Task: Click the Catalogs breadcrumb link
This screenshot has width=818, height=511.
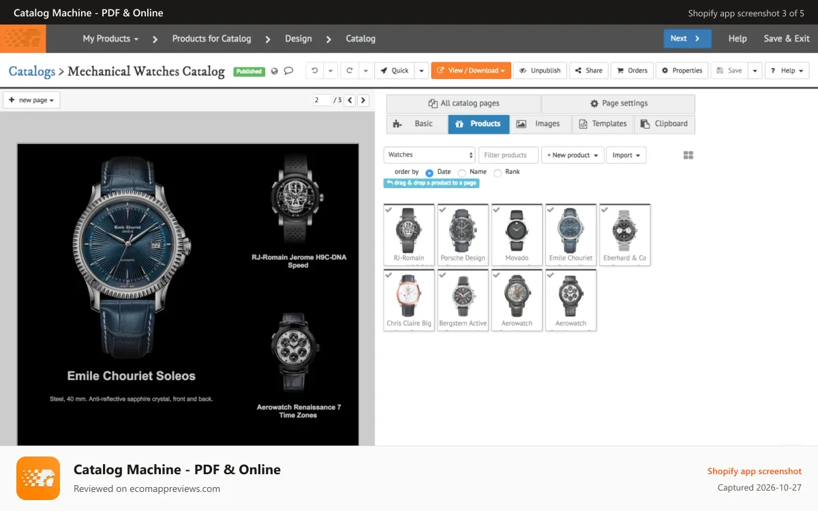Action: [32, 71]
